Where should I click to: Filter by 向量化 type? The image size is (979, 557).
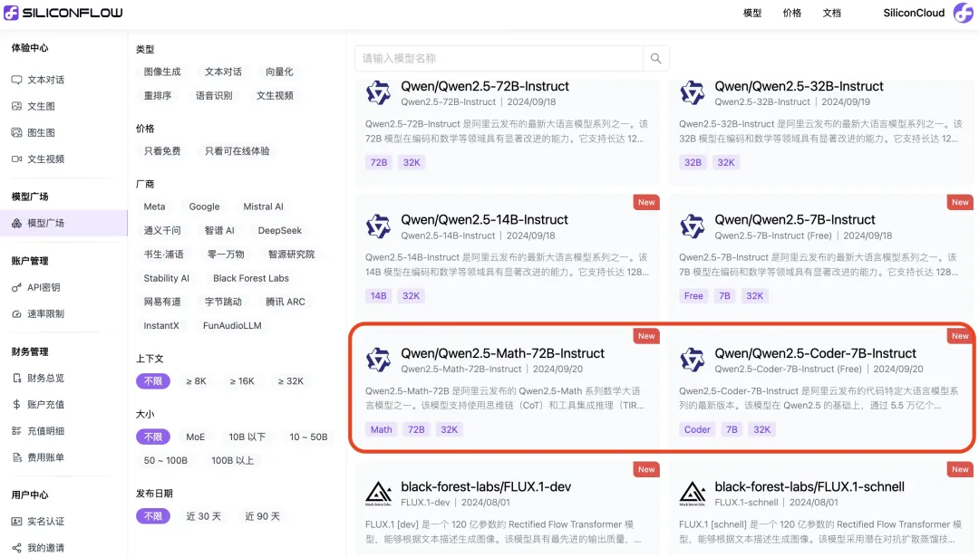tap(279, 72)
